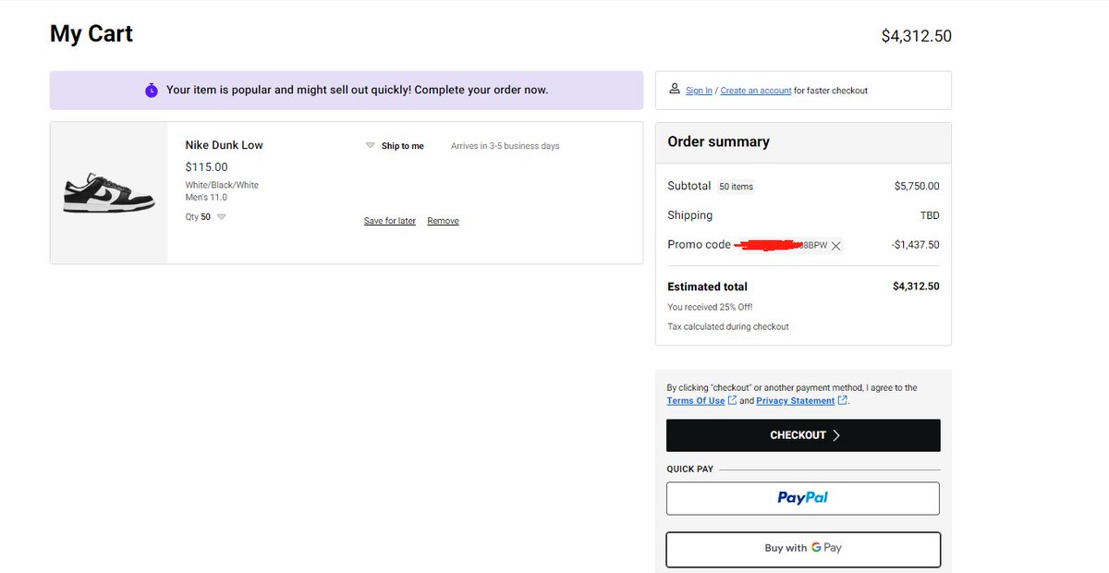Screen dimensions: 1109x573
Task: Click the 50 items badge next to Subtotal
Action: point(737,187)
